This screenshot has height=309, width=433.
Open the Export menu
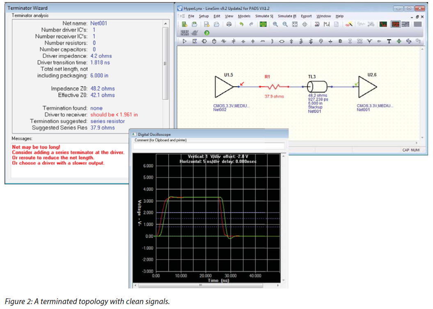306,16
